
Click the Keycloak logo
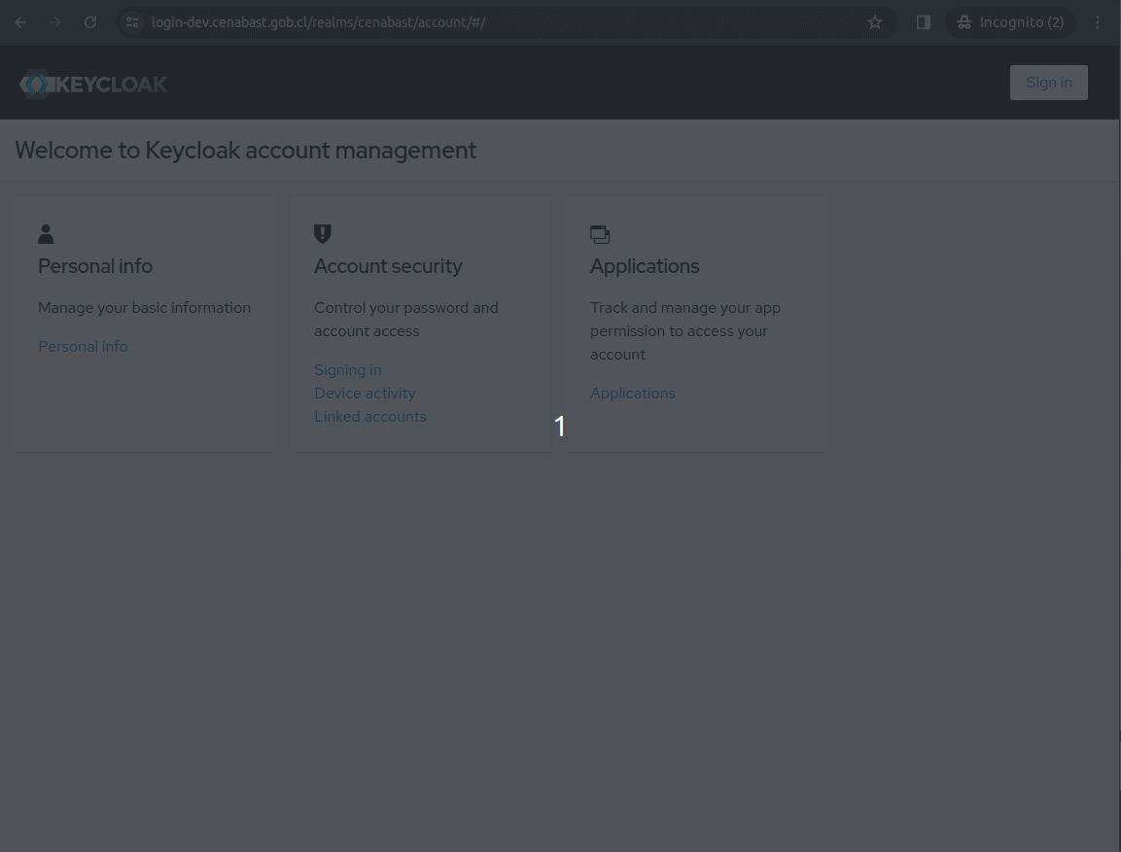[x=92, y=83]
